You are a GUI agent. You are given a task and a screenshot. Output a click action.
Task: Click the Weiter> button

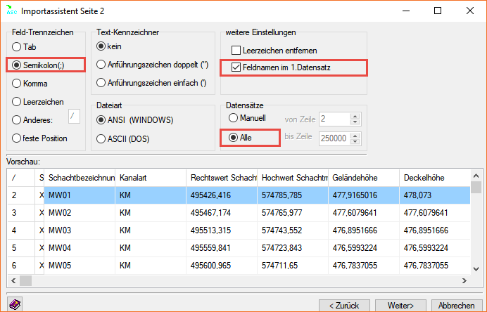click(x=399, y=306)
